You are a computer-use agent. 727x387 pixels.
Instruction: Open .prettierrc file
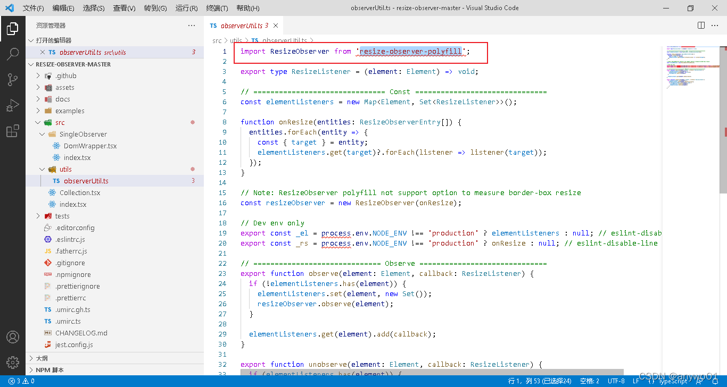coord(114,298)
